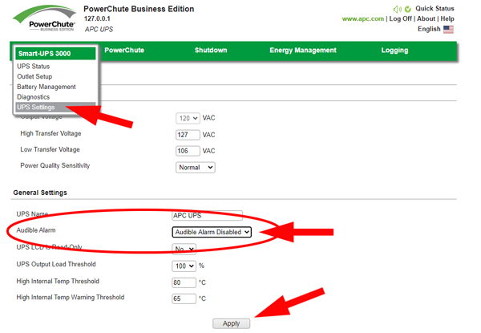Image resolution: width=481 pixels, height=333 pixels.
Task: Click the General Settings heading
Action: (x=40, y=193)
